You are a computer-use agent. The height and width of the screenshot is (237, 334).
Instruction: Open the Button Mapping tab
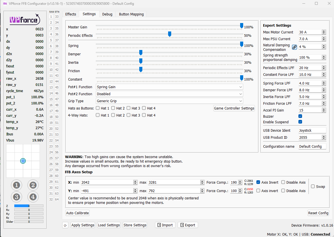(x=131, y=14)
